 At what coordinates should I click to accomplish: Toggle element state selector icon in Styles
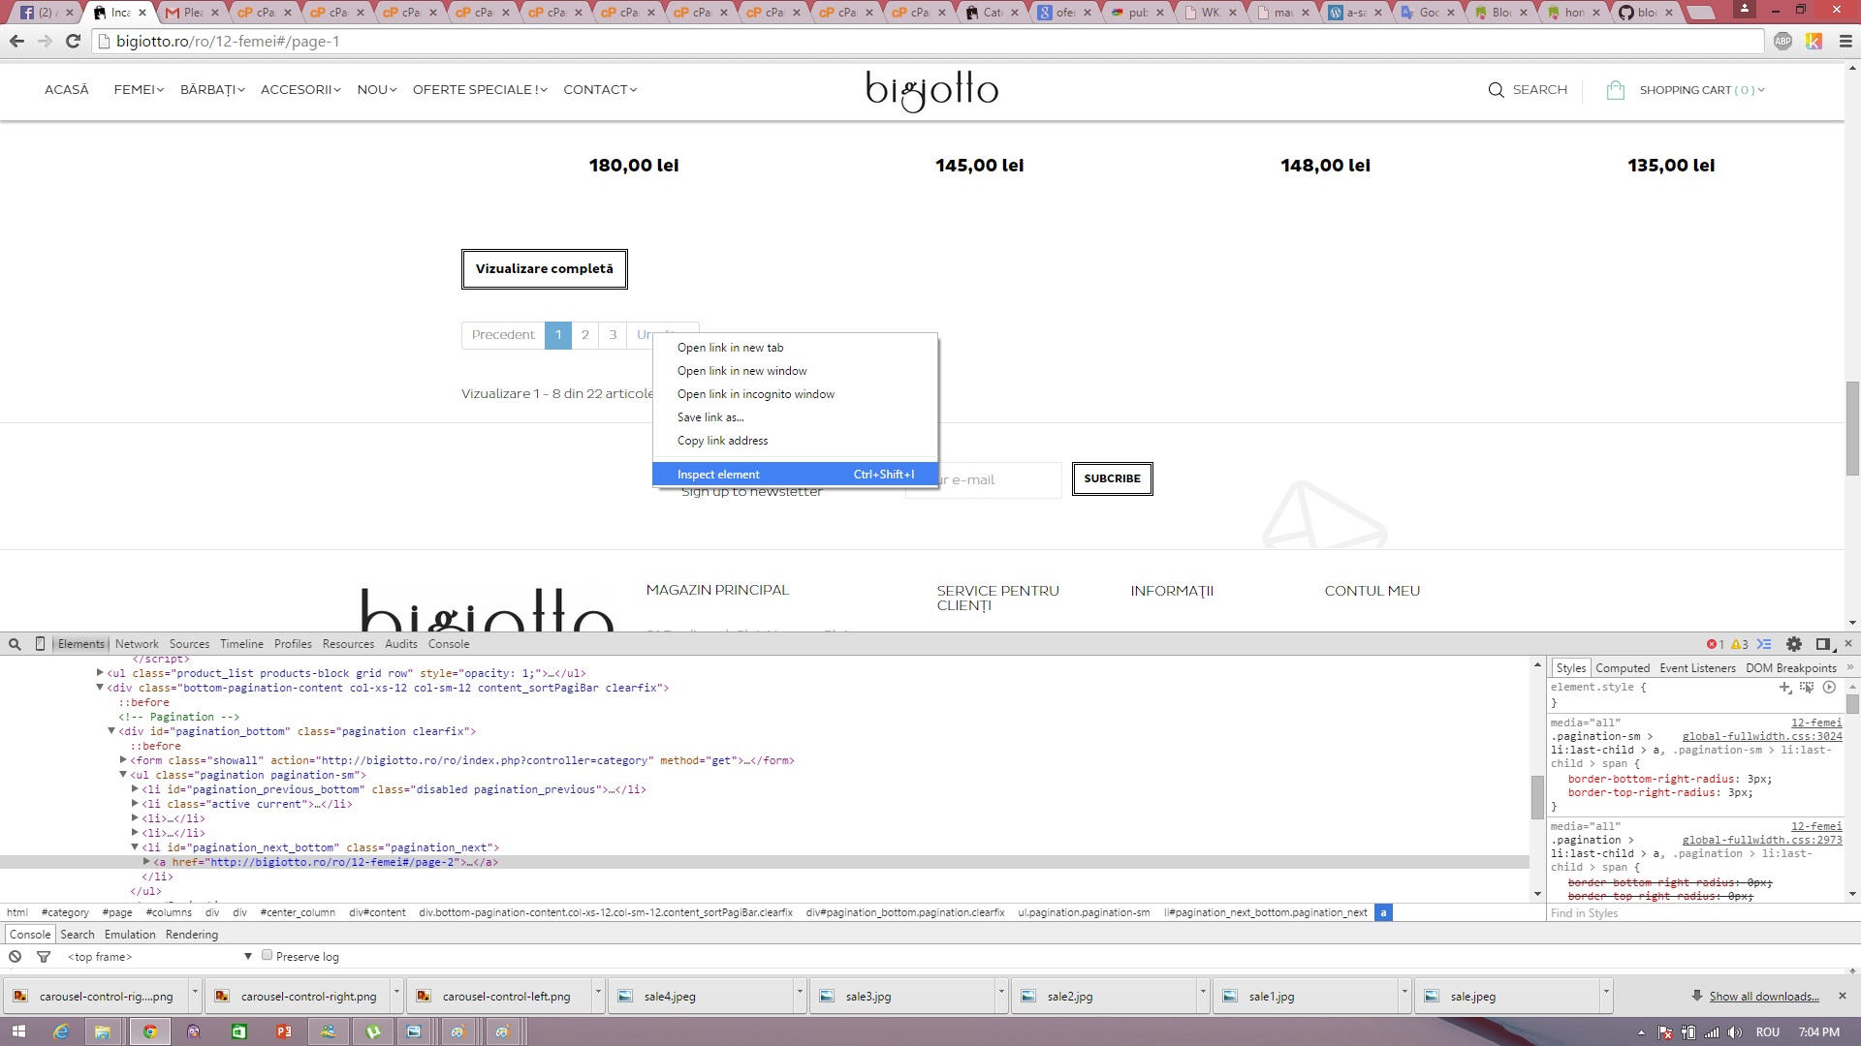click(x=1807, y=688)
